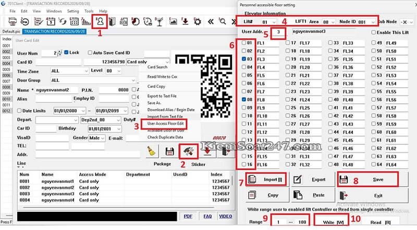417x230 pixels.
Task: Open the PDF link
Action: point(188,216)
